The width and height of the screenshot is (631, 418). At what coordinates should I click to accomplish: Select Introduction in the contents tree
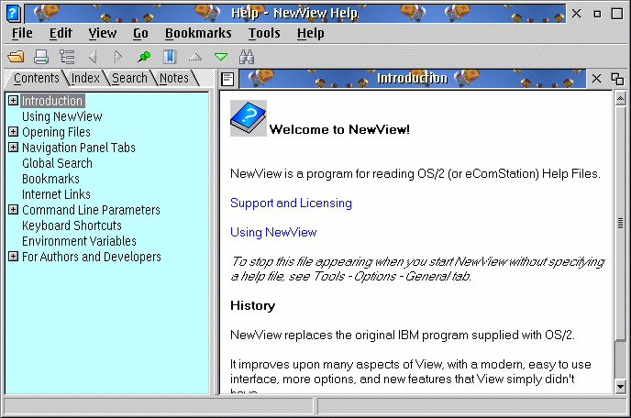(52, 101)
